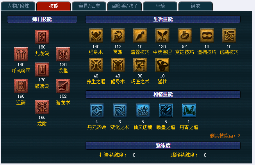This screenshot has height=165, width=255.
Task: Select the 强身术 life skill icon
Action: tap(96, 36)
